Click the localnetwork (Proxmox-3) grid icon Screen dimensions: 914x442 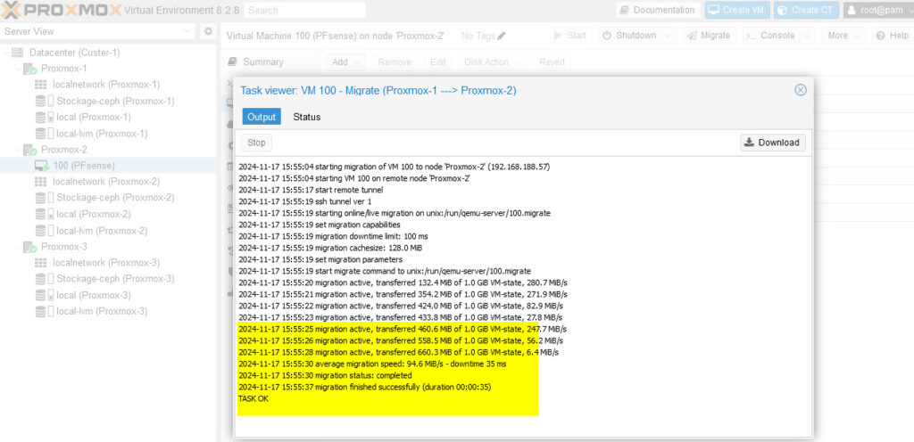pyautogui.click(x=40, y=262)
